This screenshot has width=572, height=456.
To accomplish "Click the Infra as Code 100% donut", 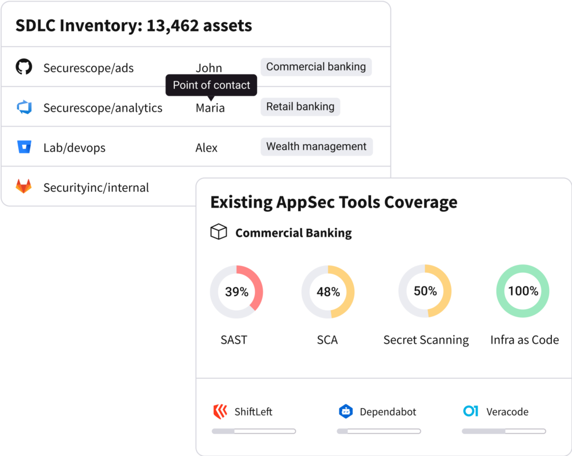I will (523, 290).
